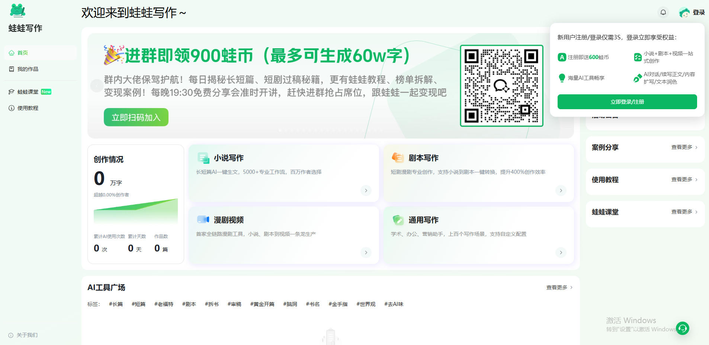Filter tools by #去AI味 tag

coord(394,304)
